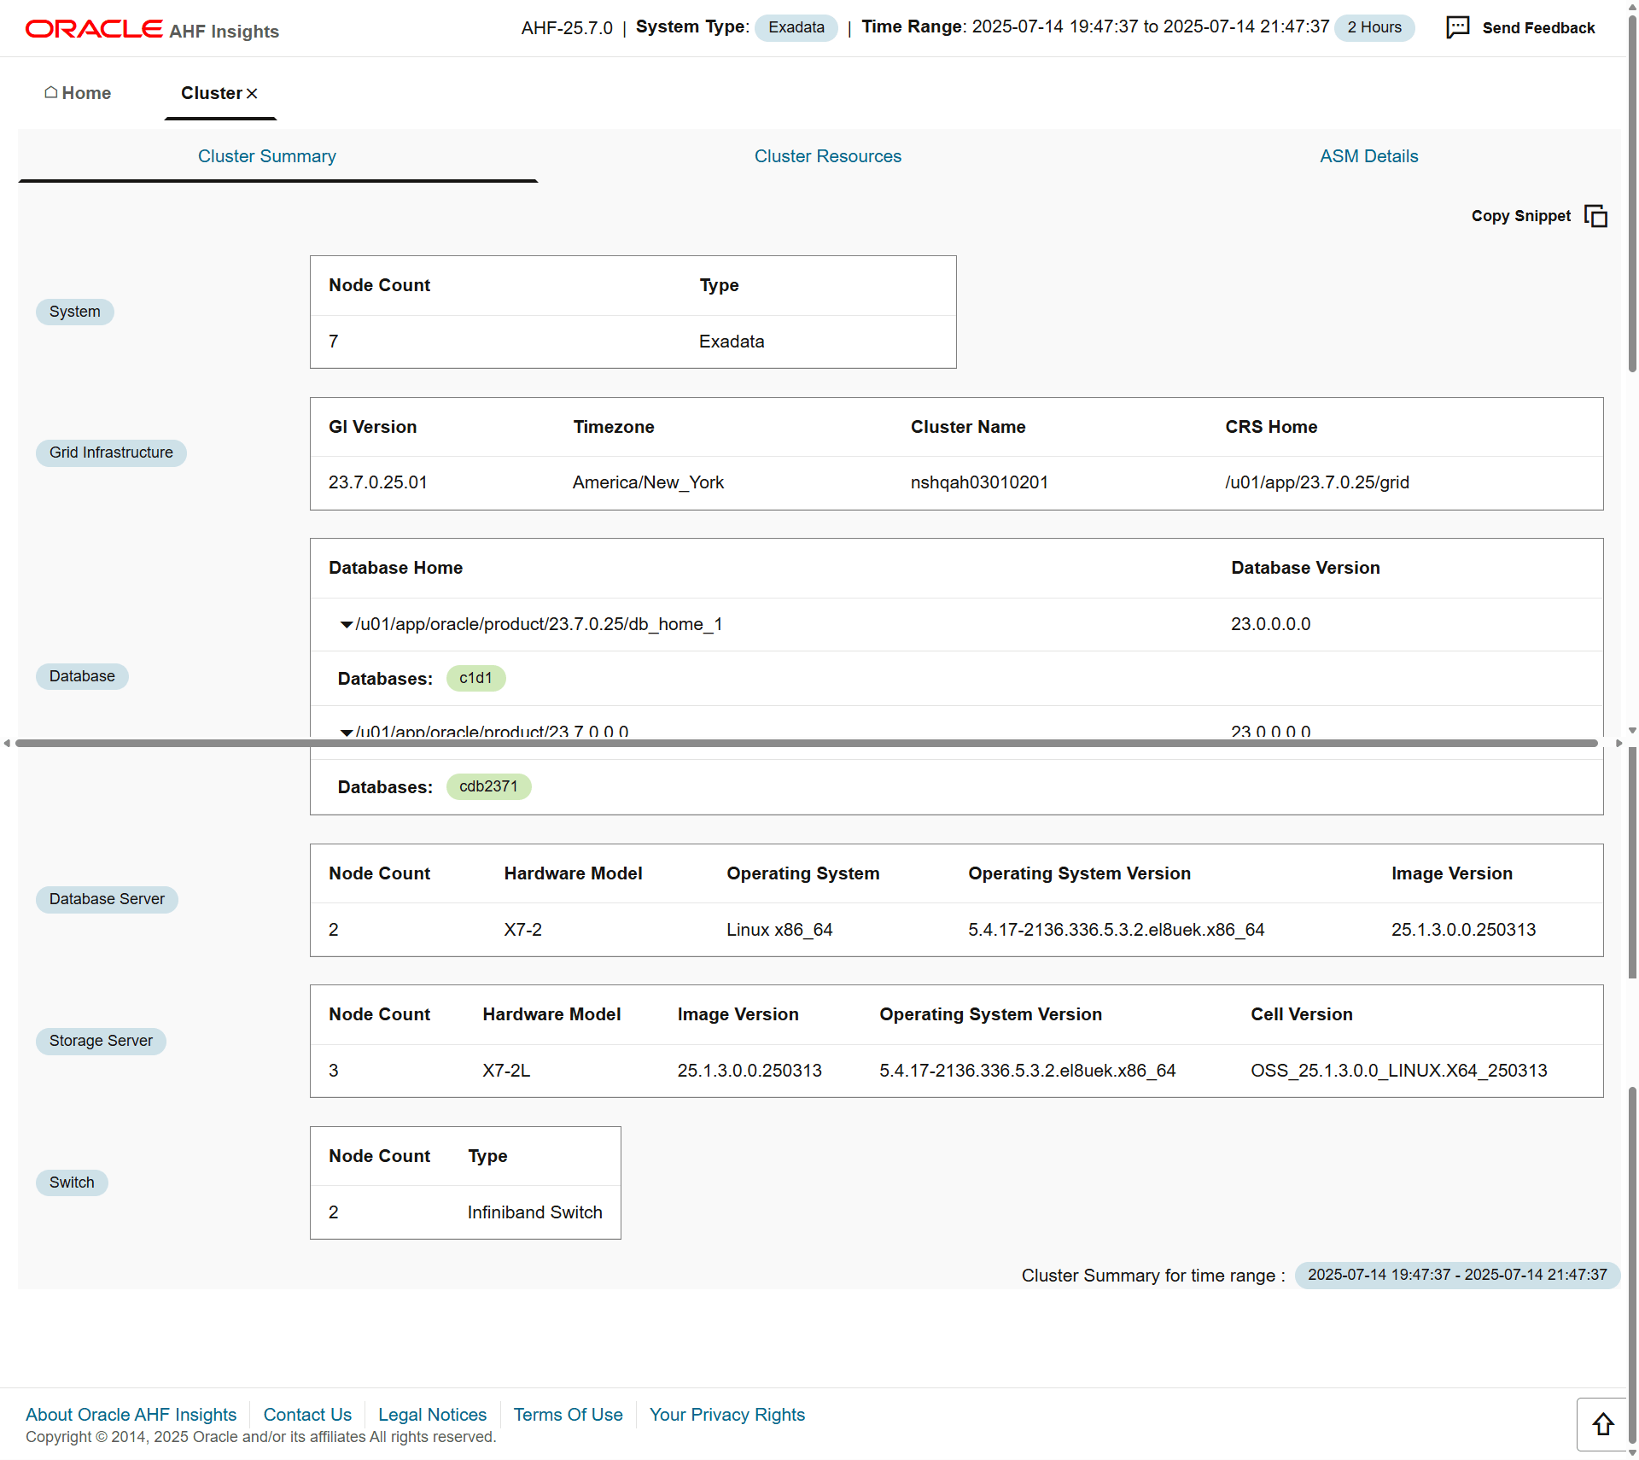Viewport: 1639px width, 1460px height.
Task: Click the cluster summary time range badge
Action: tap(1457, 1275)
